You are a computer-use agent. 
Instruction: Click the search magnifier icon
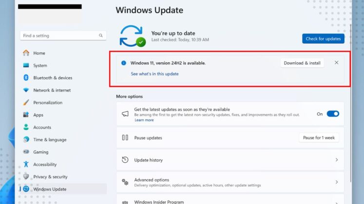pyautogui.click(x=101, y=35)
